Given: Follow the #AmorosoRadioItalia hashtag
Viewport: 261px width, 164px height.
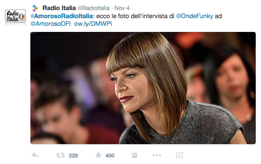Looking at the screenshot, I should pyautogui.click(x=62, y=16).
